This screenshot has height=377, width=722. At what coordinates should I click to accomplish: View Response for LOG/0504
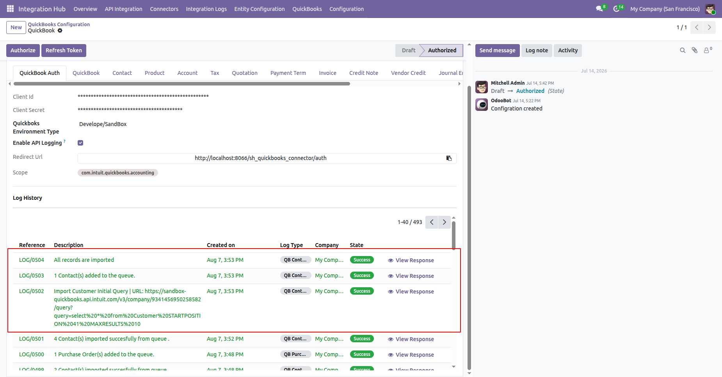(411, 260)
